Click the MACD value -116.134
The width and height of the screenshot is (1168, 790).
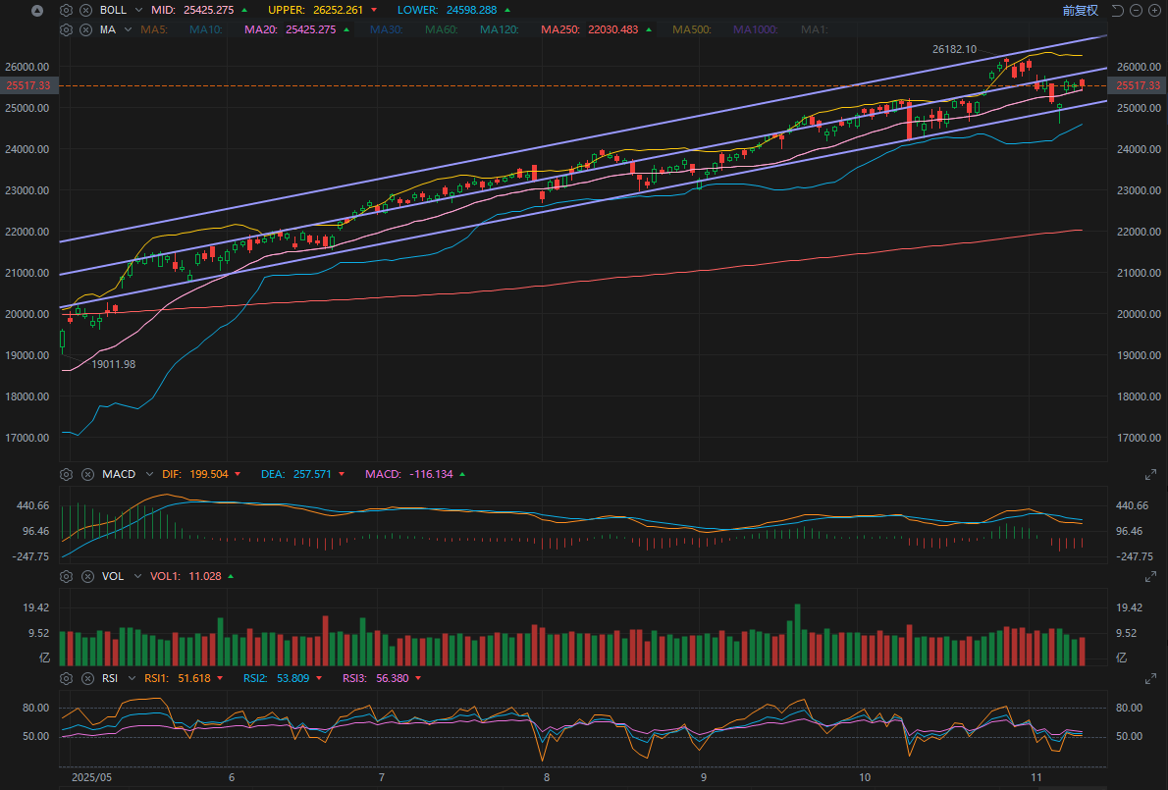click(x=431, y=474)
